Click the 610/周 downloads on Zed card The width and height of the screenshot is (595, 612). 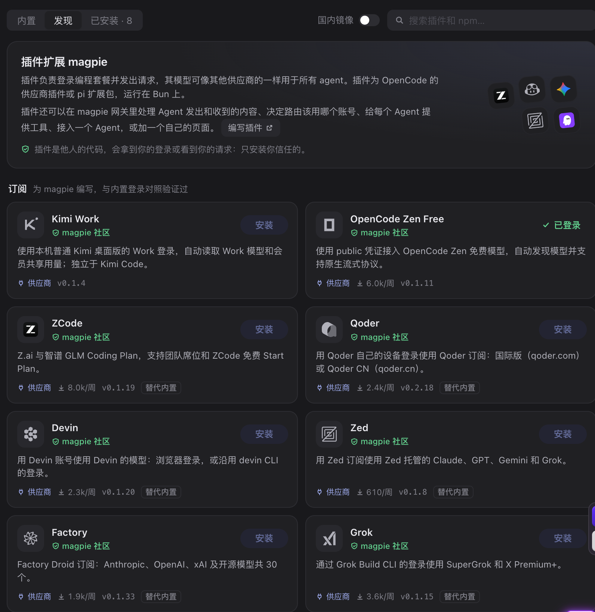[375, 492]
